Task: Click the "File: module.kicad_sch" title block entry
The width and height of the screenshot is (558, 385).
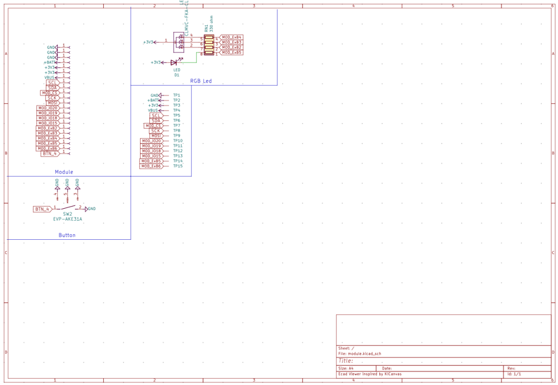Action: tap(360, 353)
